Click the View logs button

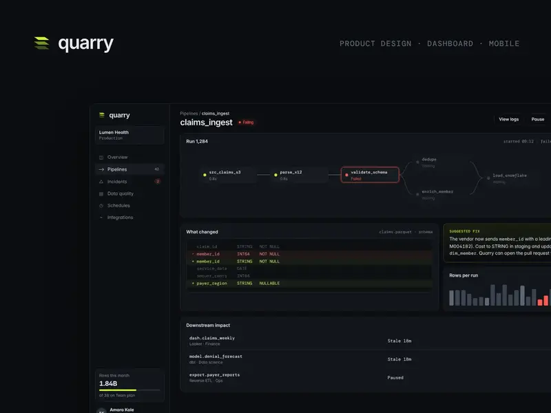[508, 119]
